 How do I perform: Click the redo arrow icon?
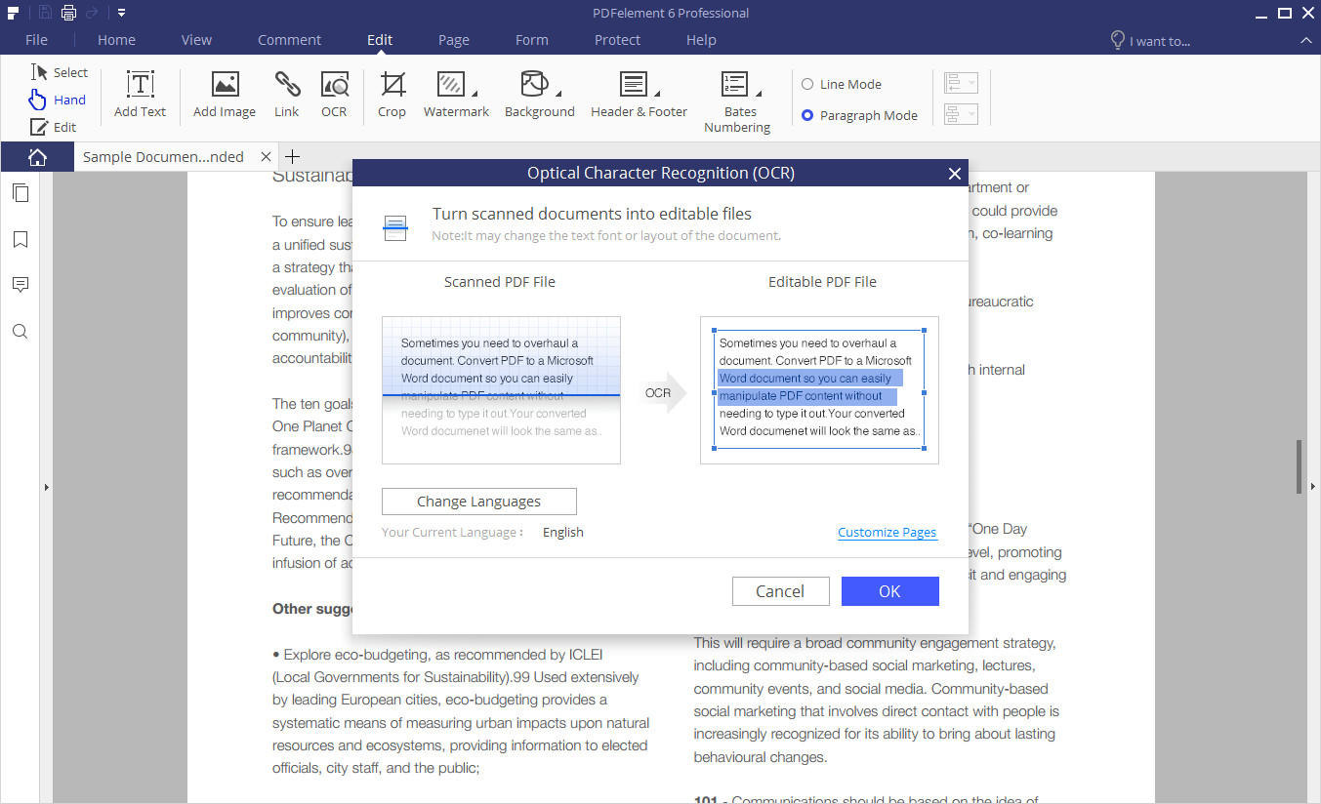click(93, 13)
